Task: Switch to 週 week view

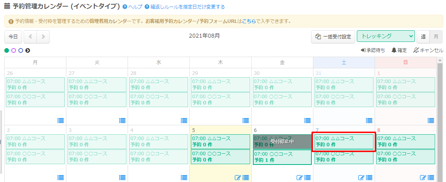Action: click(423, 37)
